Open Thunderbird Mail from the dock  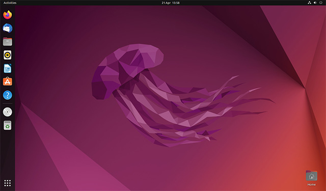coord(8,28)
